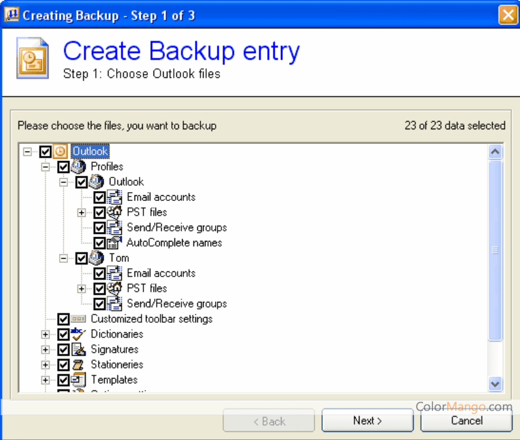Select Email accounts under Outlook profile
The image size is (520, 440).
[161, 197]
